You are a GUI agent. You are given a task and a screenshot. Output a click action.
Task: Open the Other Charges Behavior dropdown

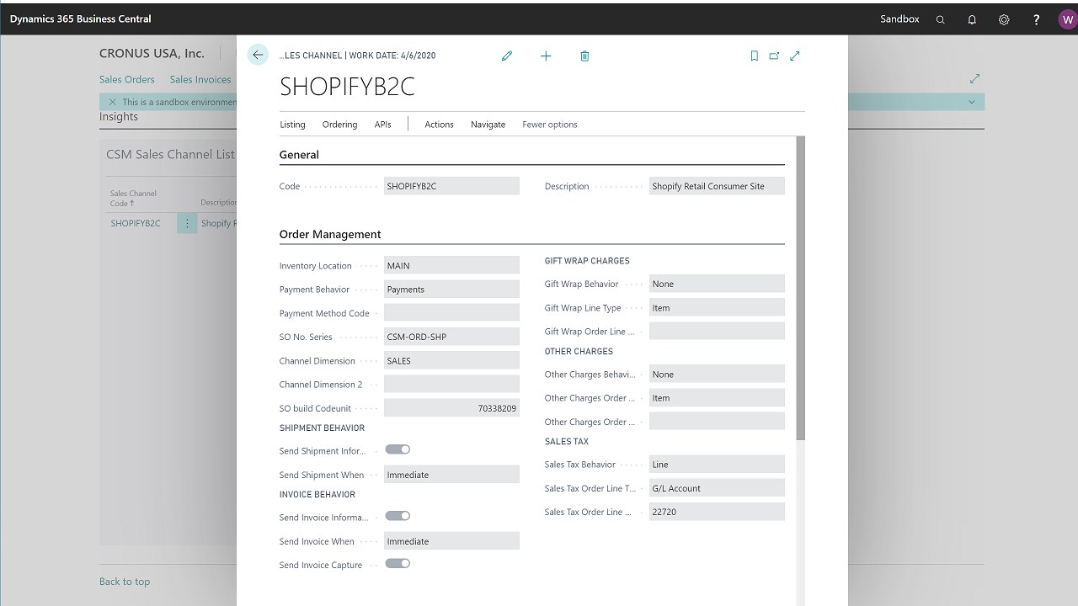(x=717, y=374)
